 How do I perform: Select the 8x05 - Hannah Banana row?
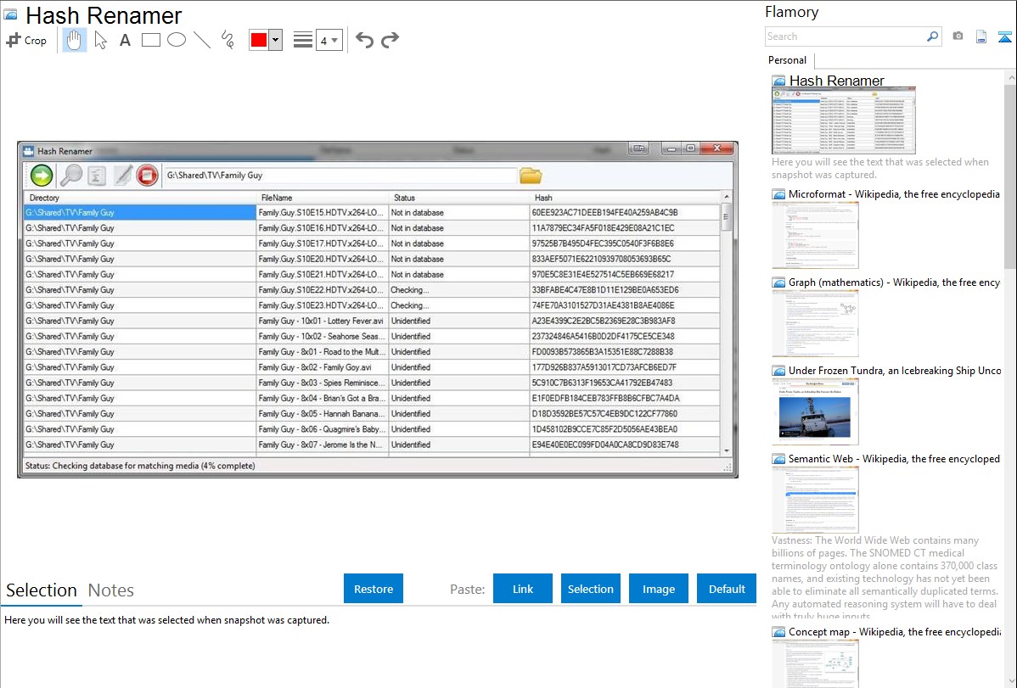(372, 414)
